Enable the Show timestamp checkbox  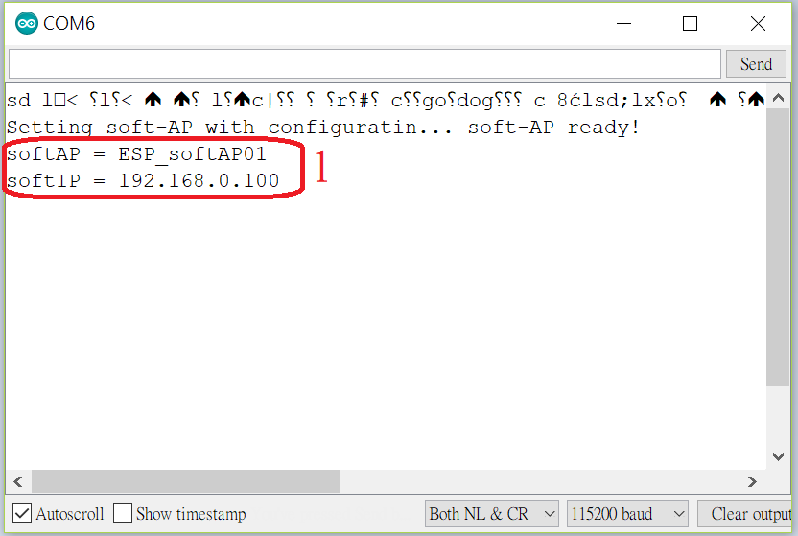click(123, 513)
